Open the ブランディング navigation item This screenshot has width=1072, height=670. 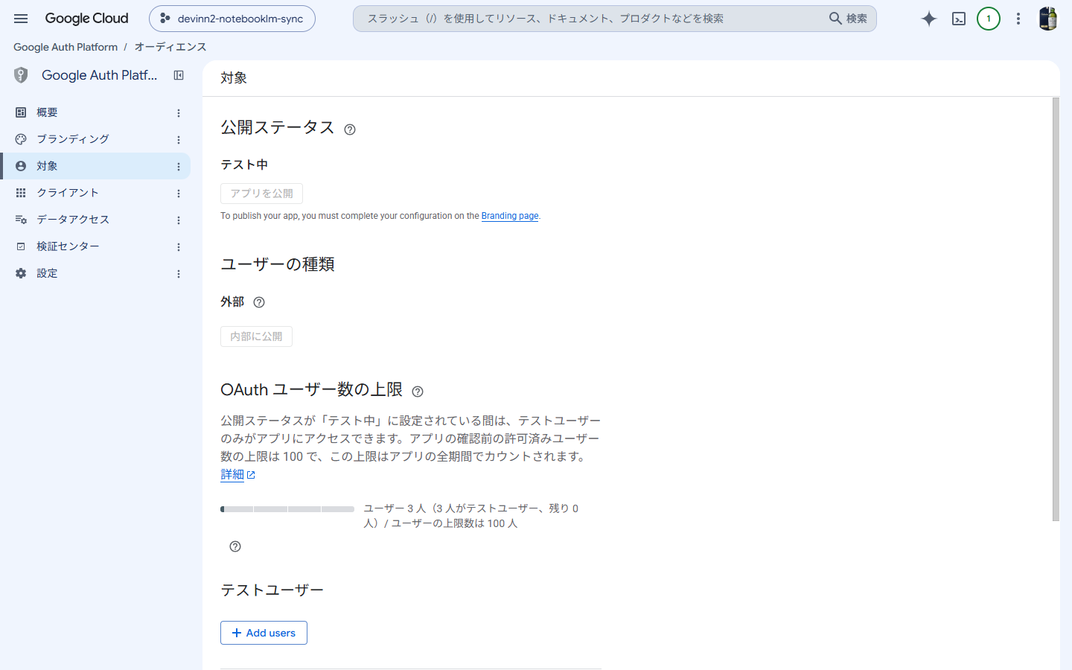[x=95, y=139]
